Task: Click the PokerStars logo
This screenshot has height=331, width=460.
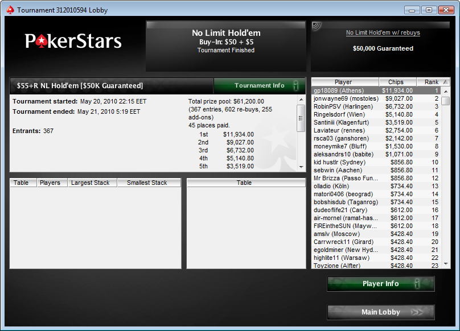Action: pyautogui.click(x=73, y=41)
